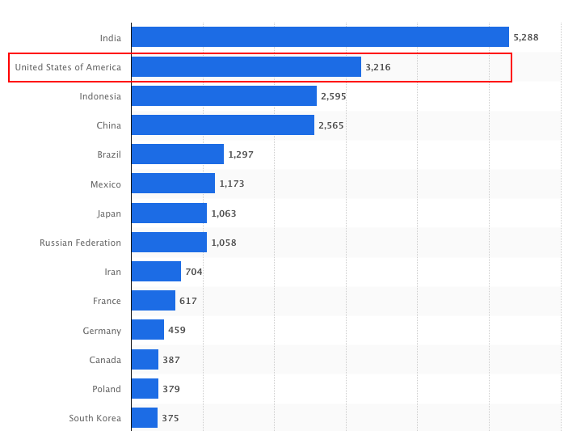Viewport: 564px width, 431px height.
Task: Click the value 1,063
Action: 224,213
